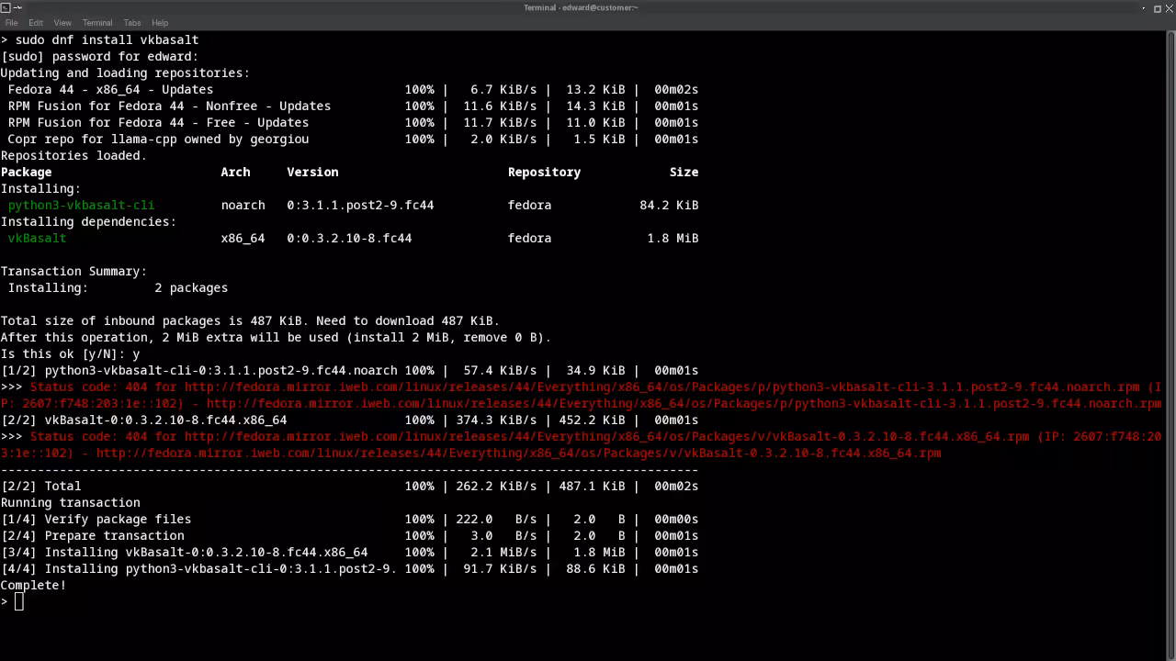
Task: Open the View menu
Action: click(62, 23)
